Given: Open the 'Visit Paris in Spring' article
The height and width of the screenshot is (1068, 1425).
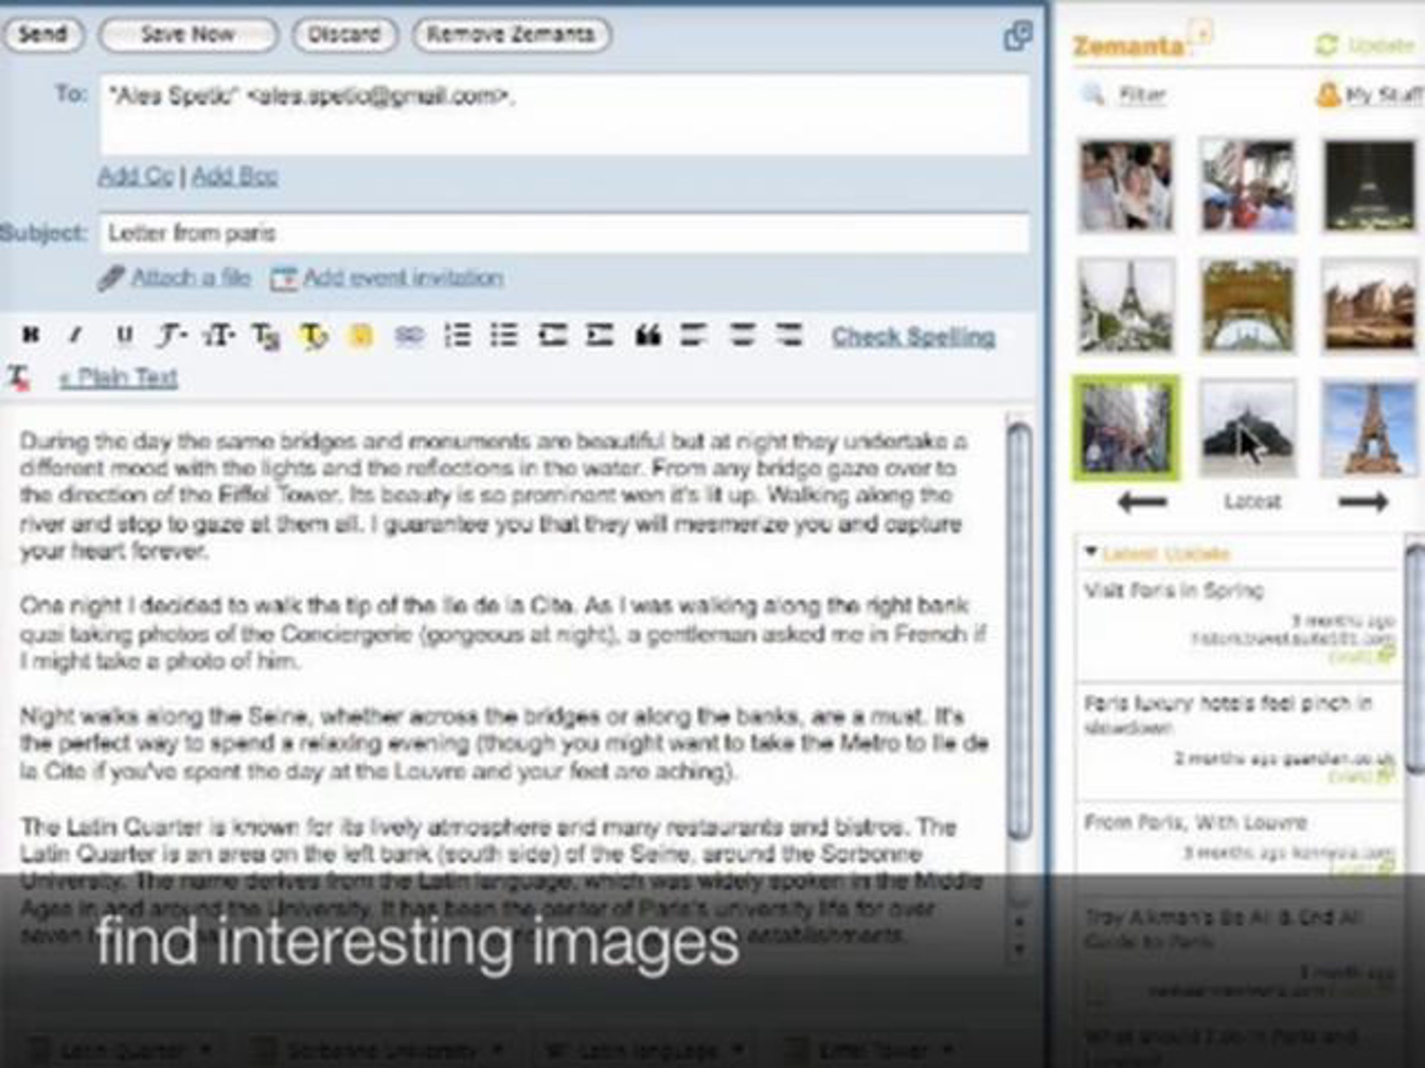Looking at the screenshot, I should (x=1174, y=590).
